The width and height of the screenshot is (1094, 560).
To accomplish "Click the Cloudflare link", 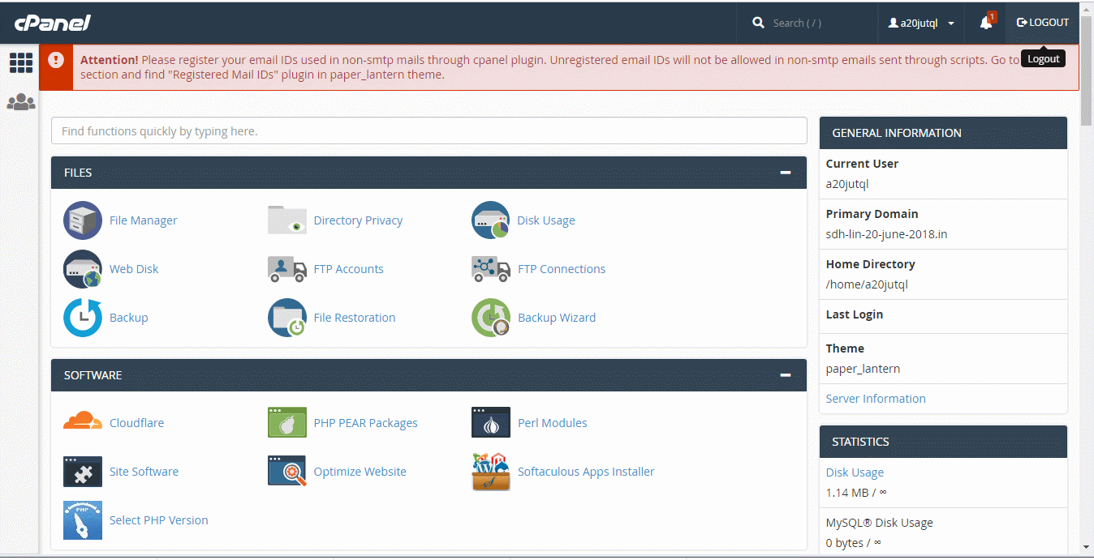I will (136, 423).
